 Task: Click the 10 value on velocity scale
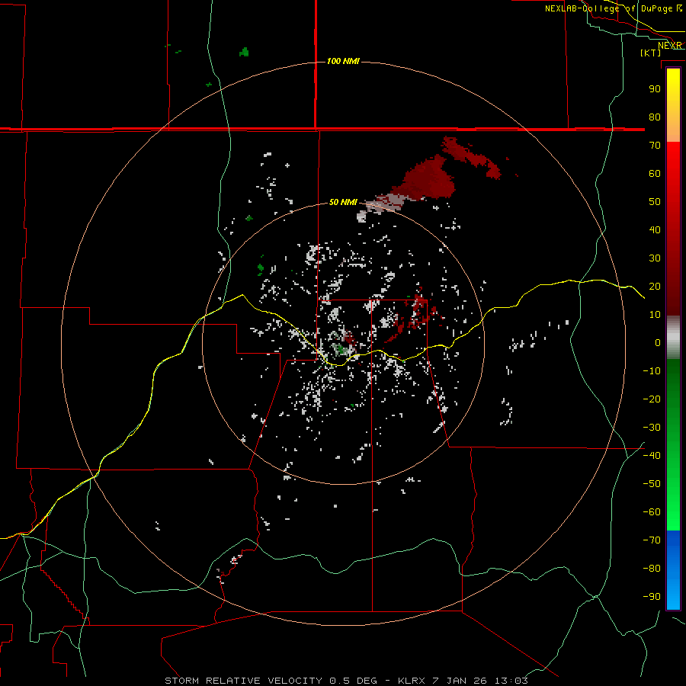(655, 315)
